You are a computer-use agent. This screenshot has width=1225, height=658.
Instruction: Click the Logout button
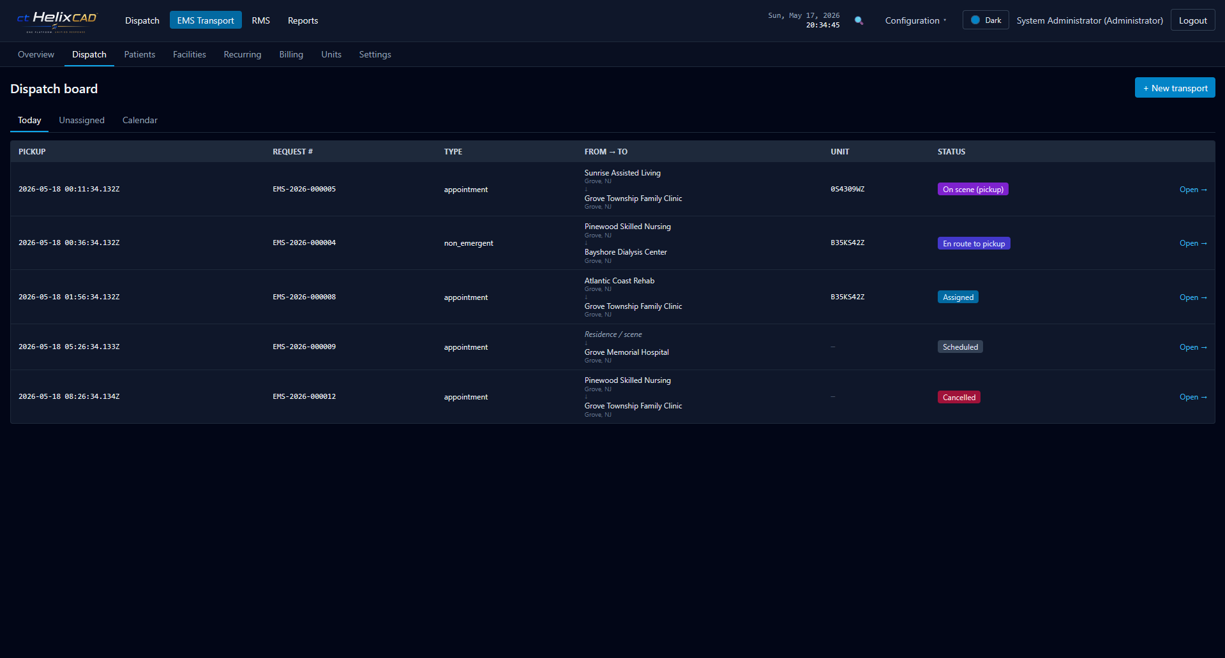coord(1192,20)
